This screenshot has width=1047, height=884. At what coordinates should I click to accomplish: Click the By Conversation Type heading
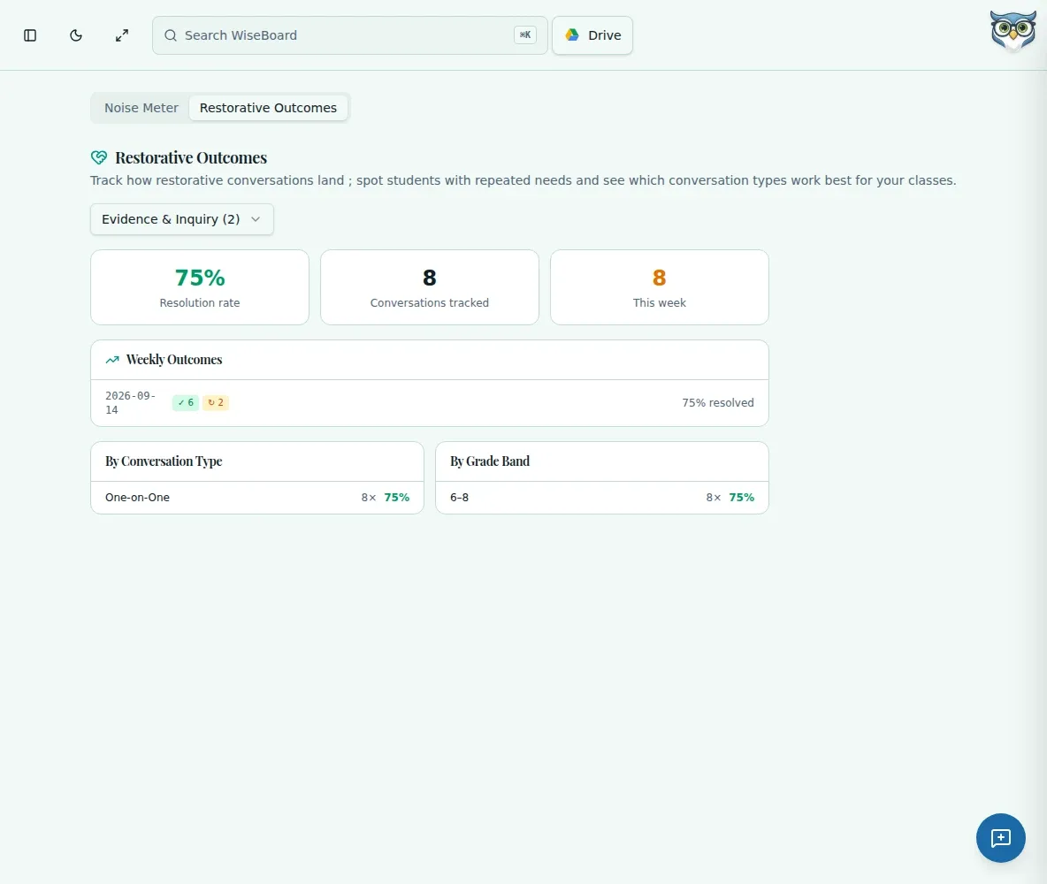[x=164, y=461]
